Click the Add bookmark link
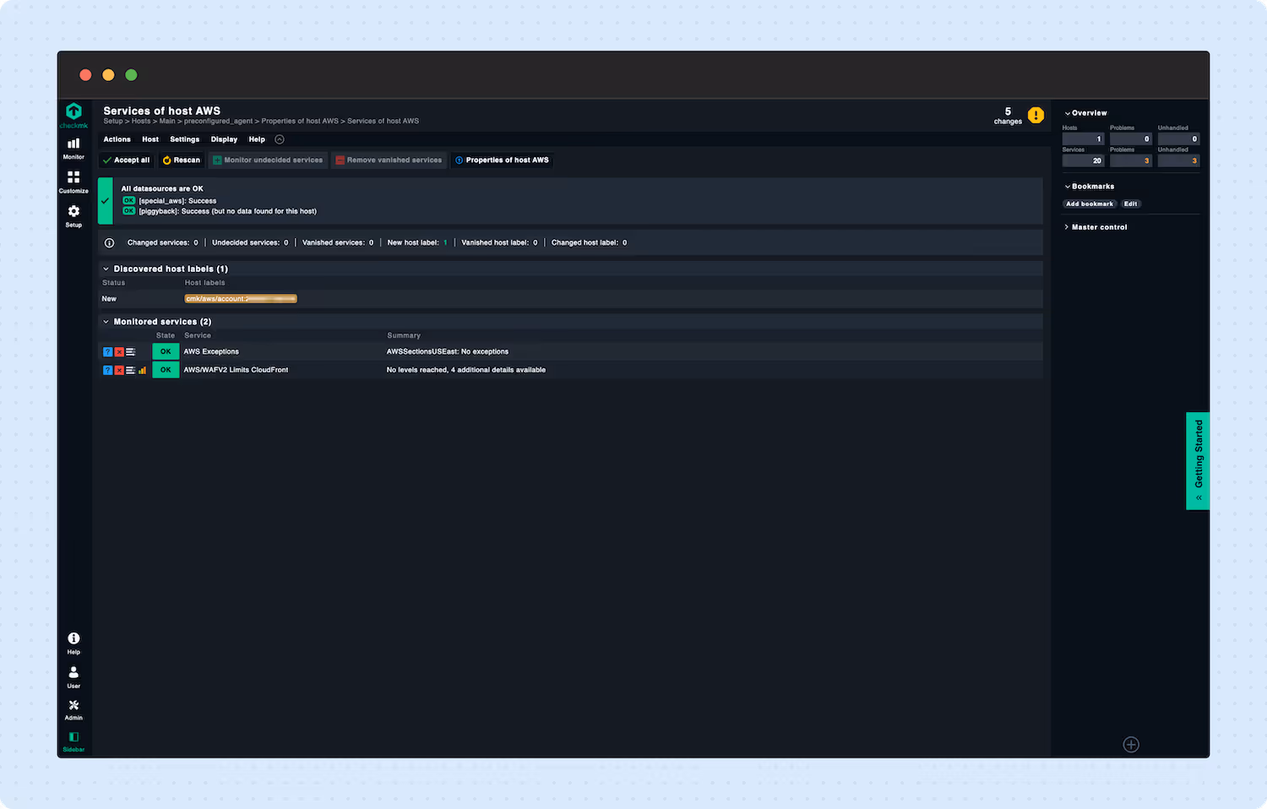Viewport: 1267px width, 809px height. (x=1089, y=204)
